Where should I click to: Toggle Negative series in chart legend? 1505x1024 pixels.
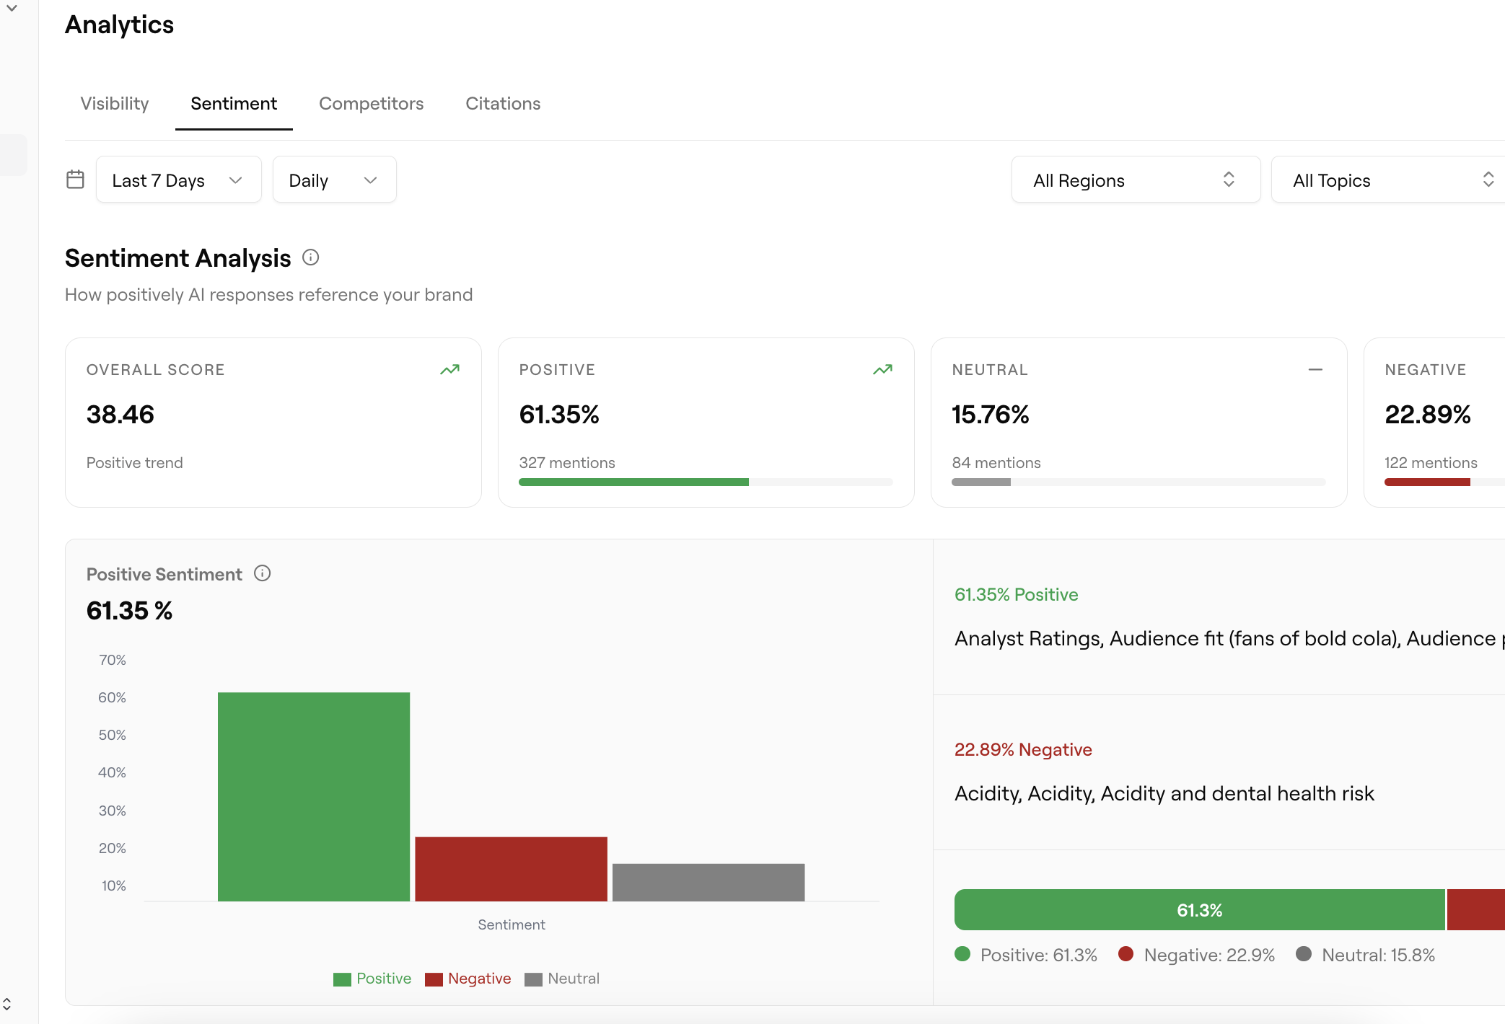pos(468,979)
